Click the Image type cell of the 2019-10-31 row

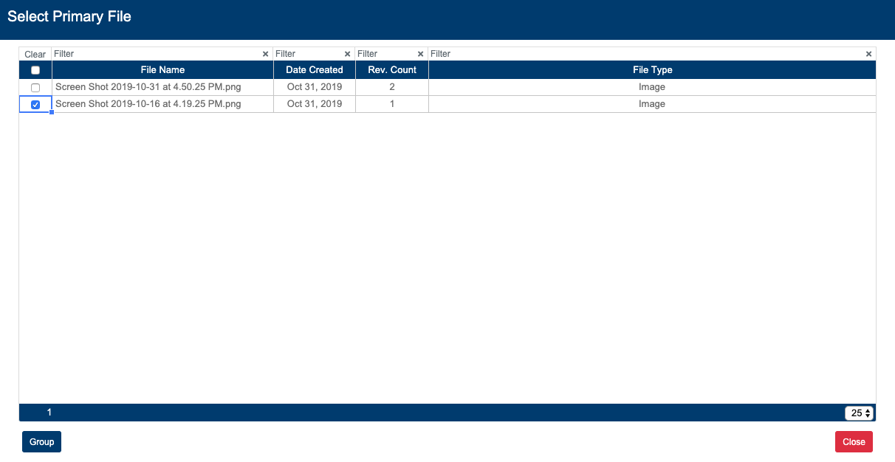(x=652, y=87)
